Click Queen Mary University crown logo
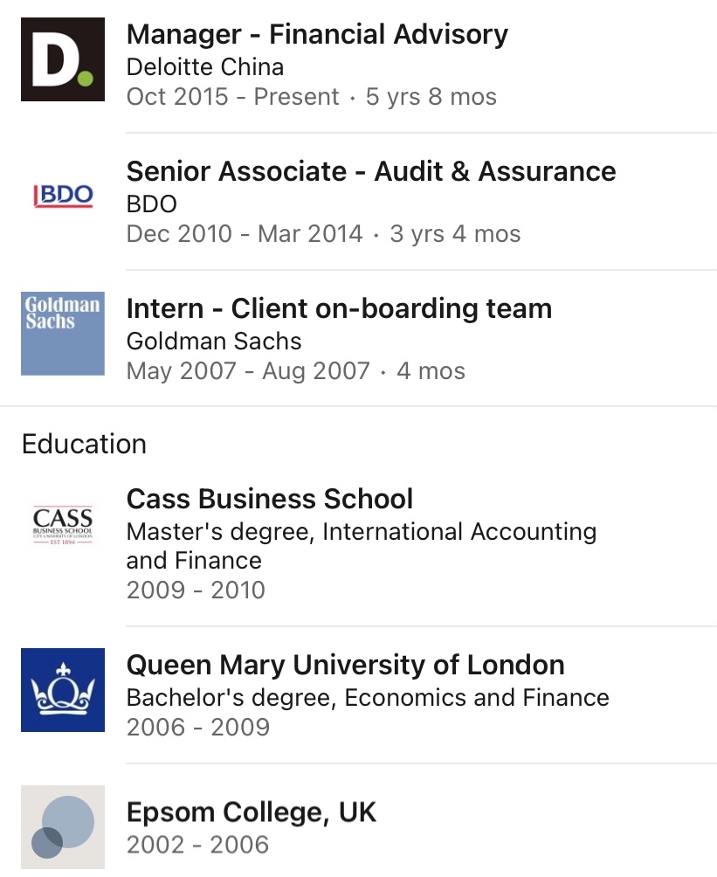The width and height of the screenshot is (717, 877). pyautogui.click(x=63, y=689)
